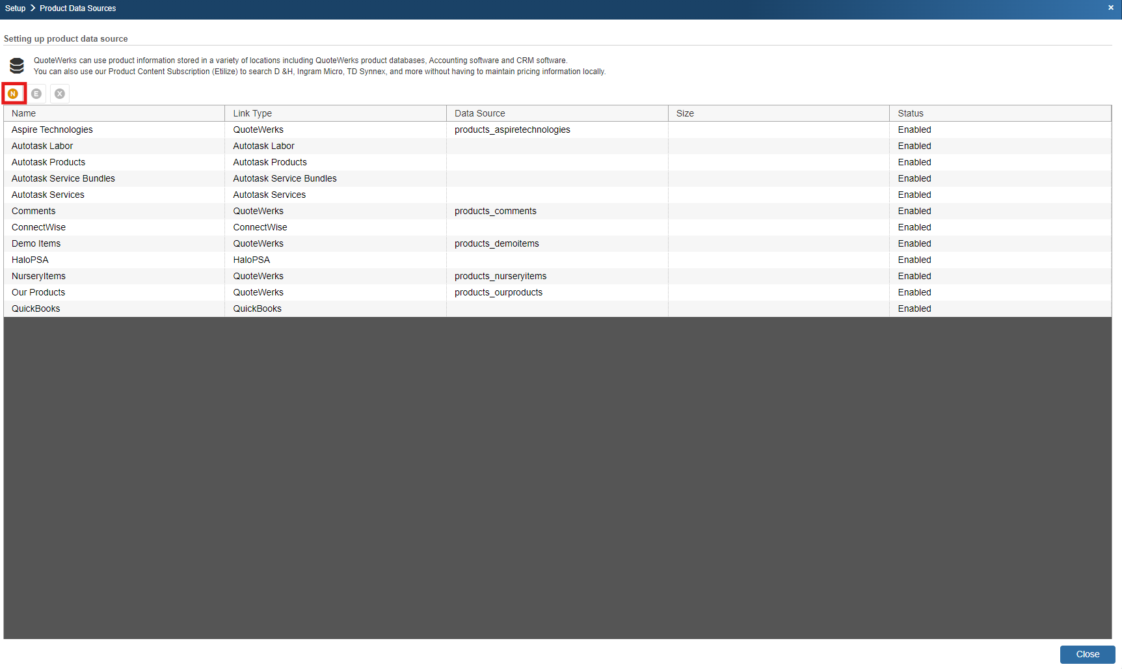Click Enabled status for Aspire Technologies
Image resolution: width=1122 pixels, height=669 pixels.
(x=915, y=130)
